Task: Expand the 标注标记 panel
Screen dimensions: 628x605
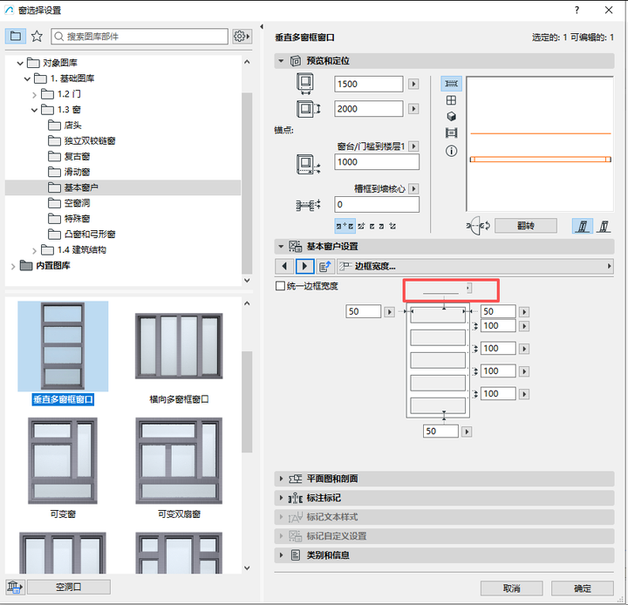Action: tap(281, 498)
